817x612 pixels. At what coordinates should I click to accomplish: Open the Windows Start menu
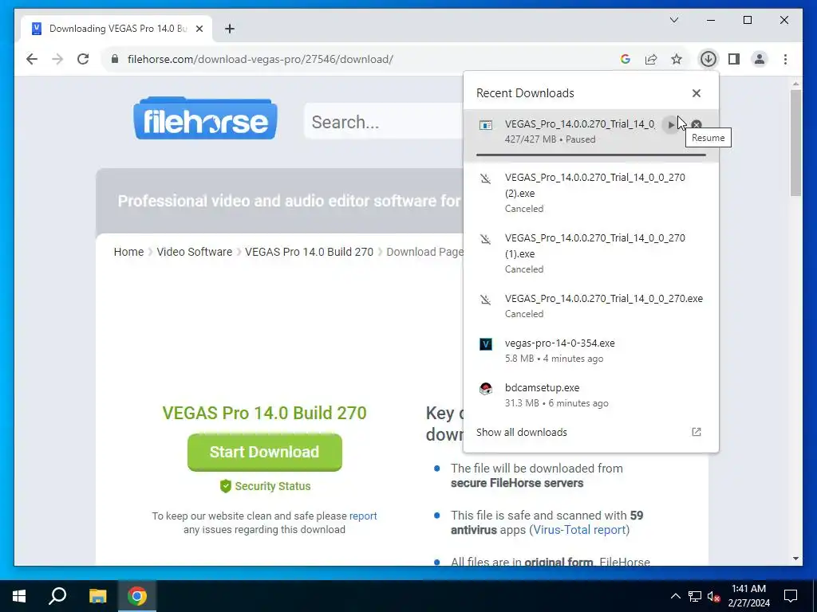tap(19, 596)
